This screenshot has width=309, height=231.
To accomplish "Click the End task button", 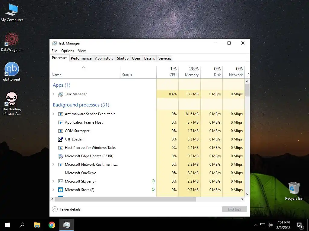I will [x=234, y=209].
